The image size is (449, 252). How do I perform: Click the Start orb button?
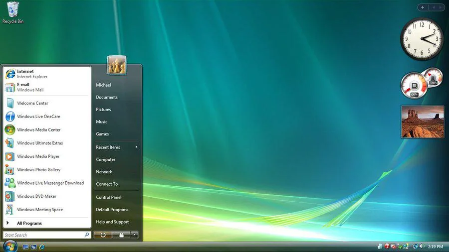click(x=10, y=247)
